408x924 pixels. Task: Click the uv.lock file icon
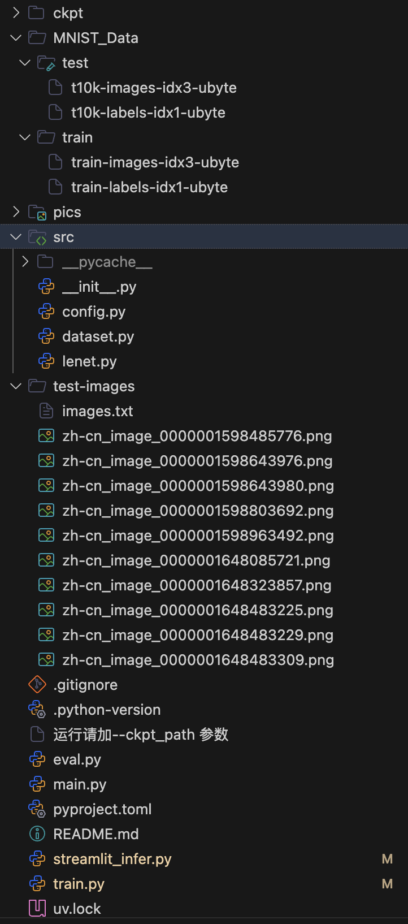click(36, 908)
